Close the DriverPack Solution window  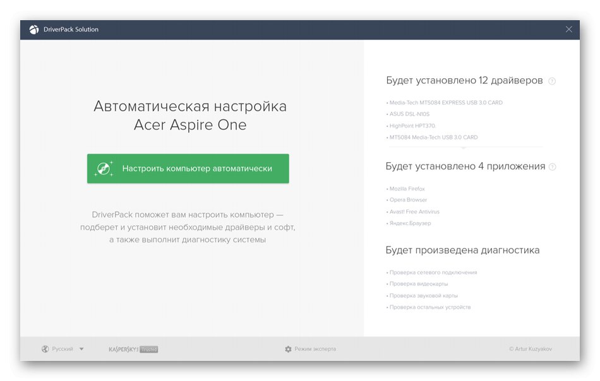[x=568, y=30]
